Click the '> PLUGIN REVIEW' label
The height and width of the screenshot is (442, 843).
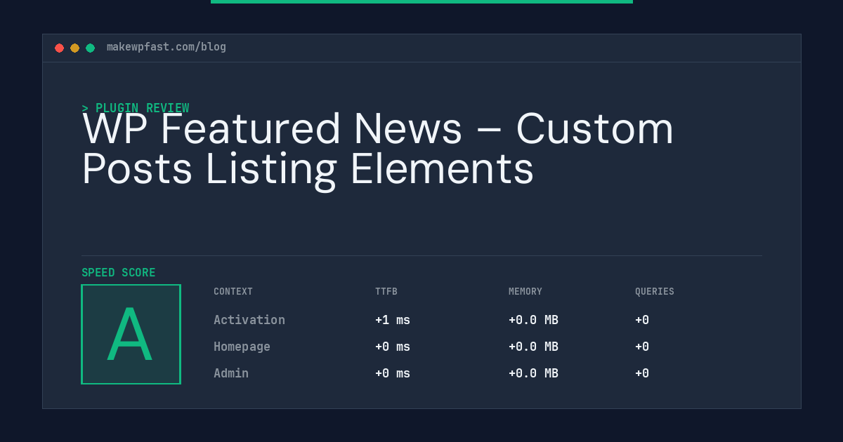pyautogui.click(x=136, y=108)
